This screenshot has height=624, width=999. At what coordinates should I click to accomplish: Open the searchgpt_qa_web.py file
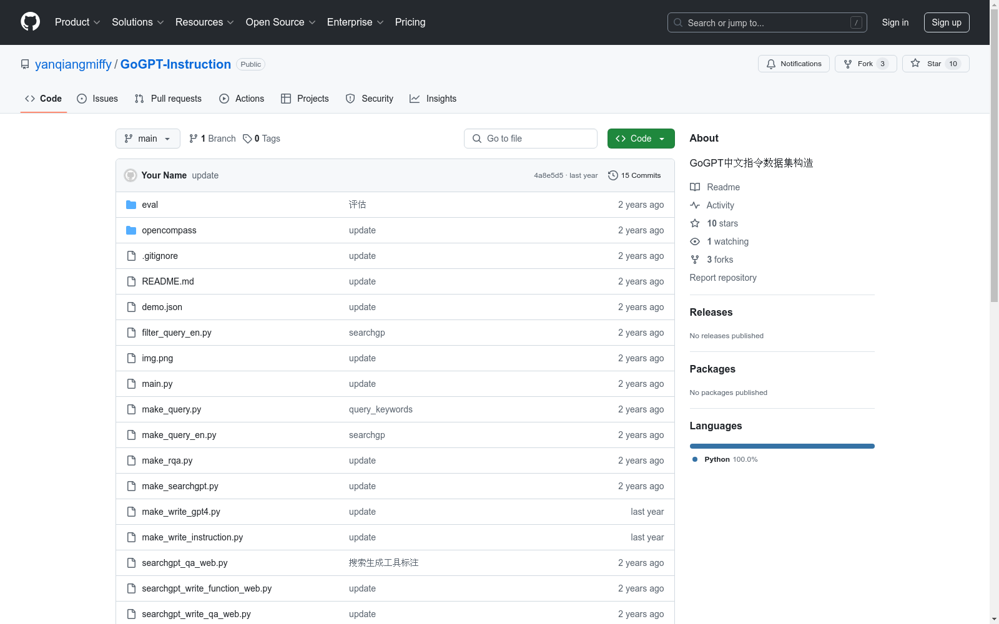pos(184,563)
